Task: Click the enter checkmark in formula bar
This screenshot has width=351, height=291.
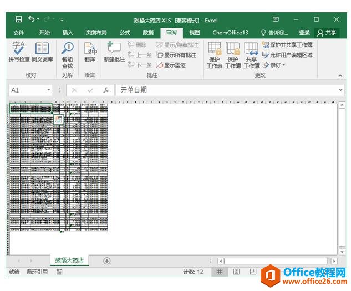Action: 90,90
